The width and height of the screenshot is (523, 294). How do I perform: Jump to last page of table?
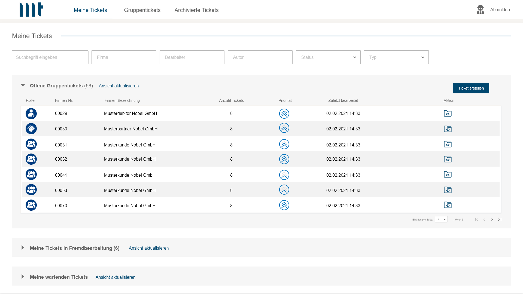click(500, 220)
